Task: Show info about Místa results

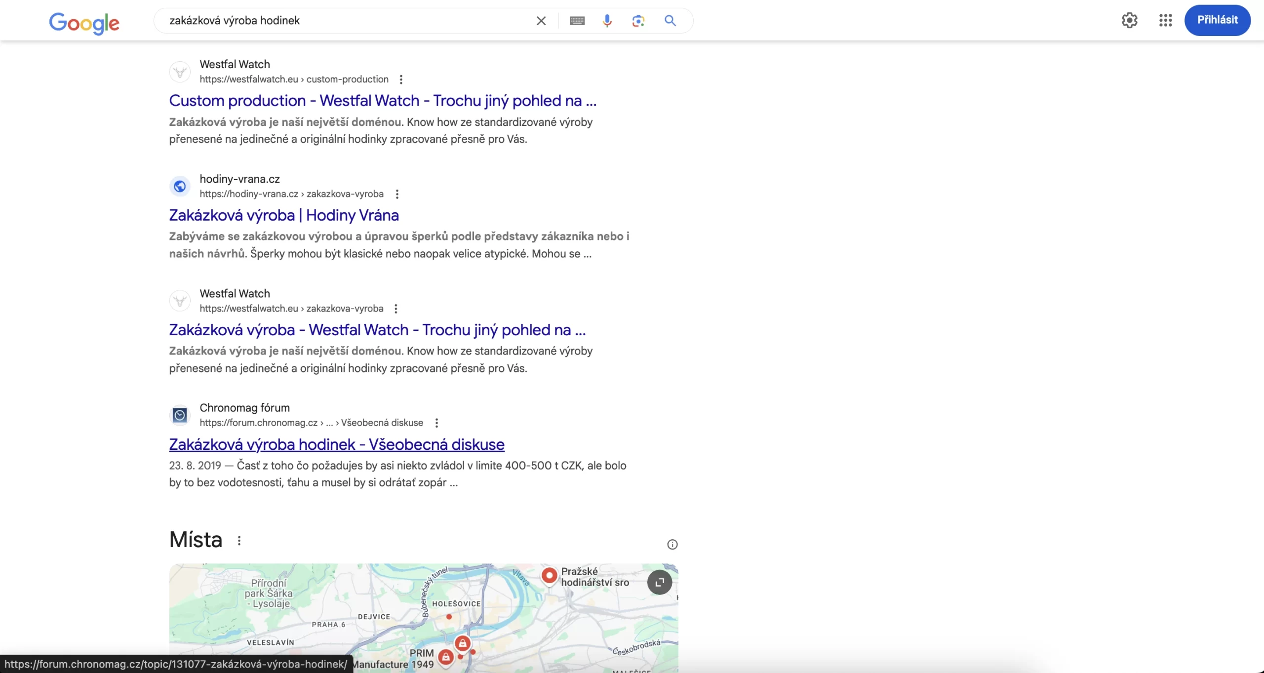Action: [x=672, y=545]
